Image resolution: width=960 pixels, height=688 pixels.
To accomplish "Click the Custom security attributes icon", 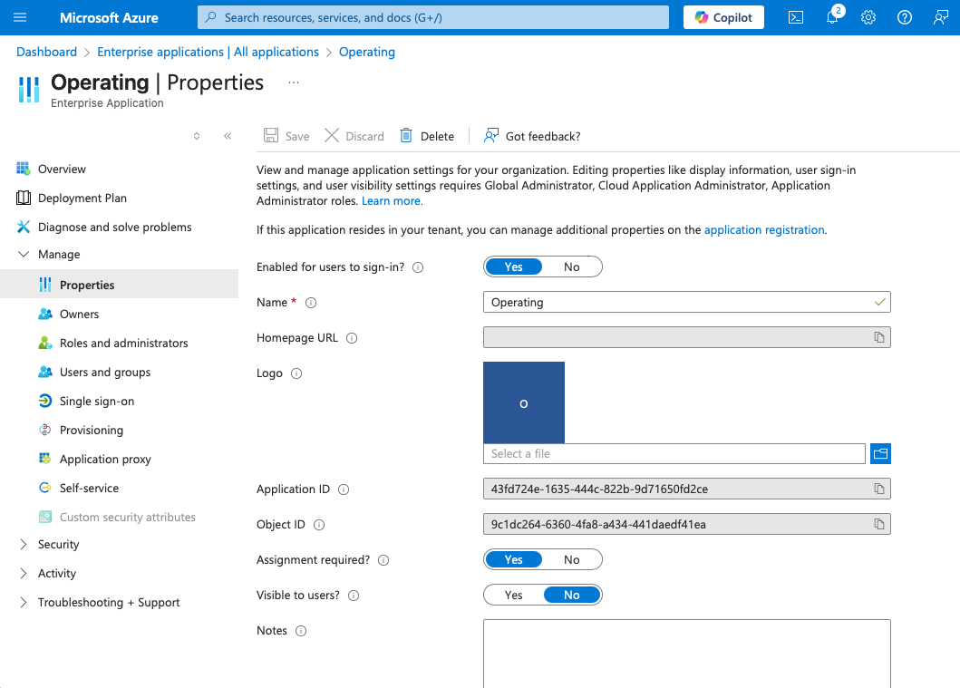I will (45, 517).
